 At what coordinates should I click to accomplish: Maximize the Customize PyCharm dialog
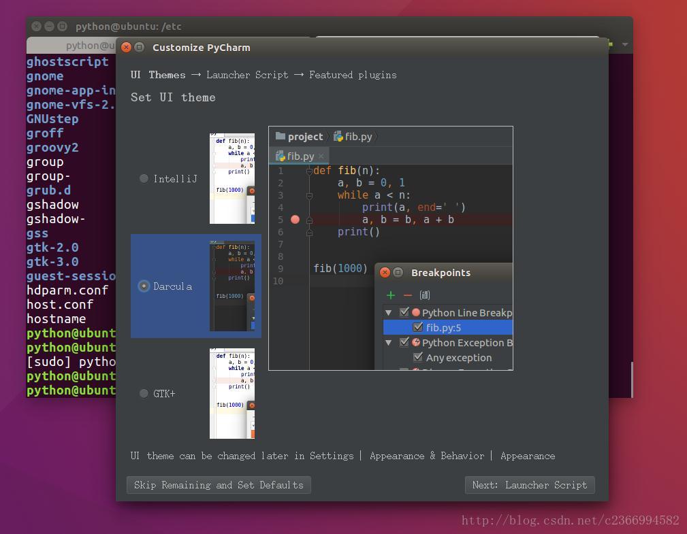[x=140, y=47]
